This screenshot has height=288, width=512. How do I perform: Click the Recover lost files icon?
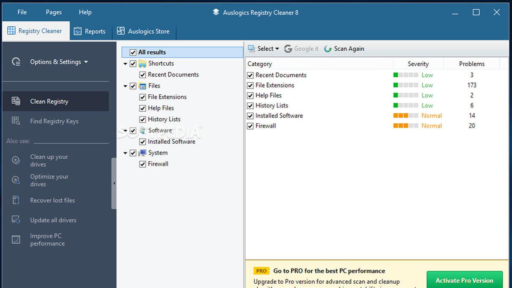(16, 200)
